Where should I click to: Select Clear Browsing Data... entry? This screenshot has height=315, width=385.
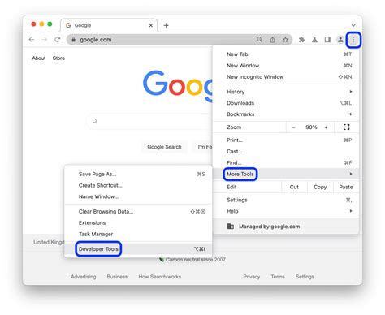tap(138, 212)
